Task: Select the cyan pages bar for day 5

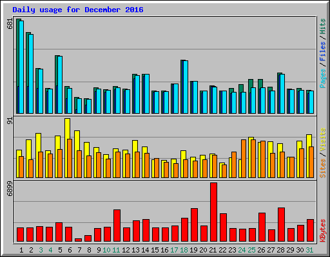Action: coord(60,85)
